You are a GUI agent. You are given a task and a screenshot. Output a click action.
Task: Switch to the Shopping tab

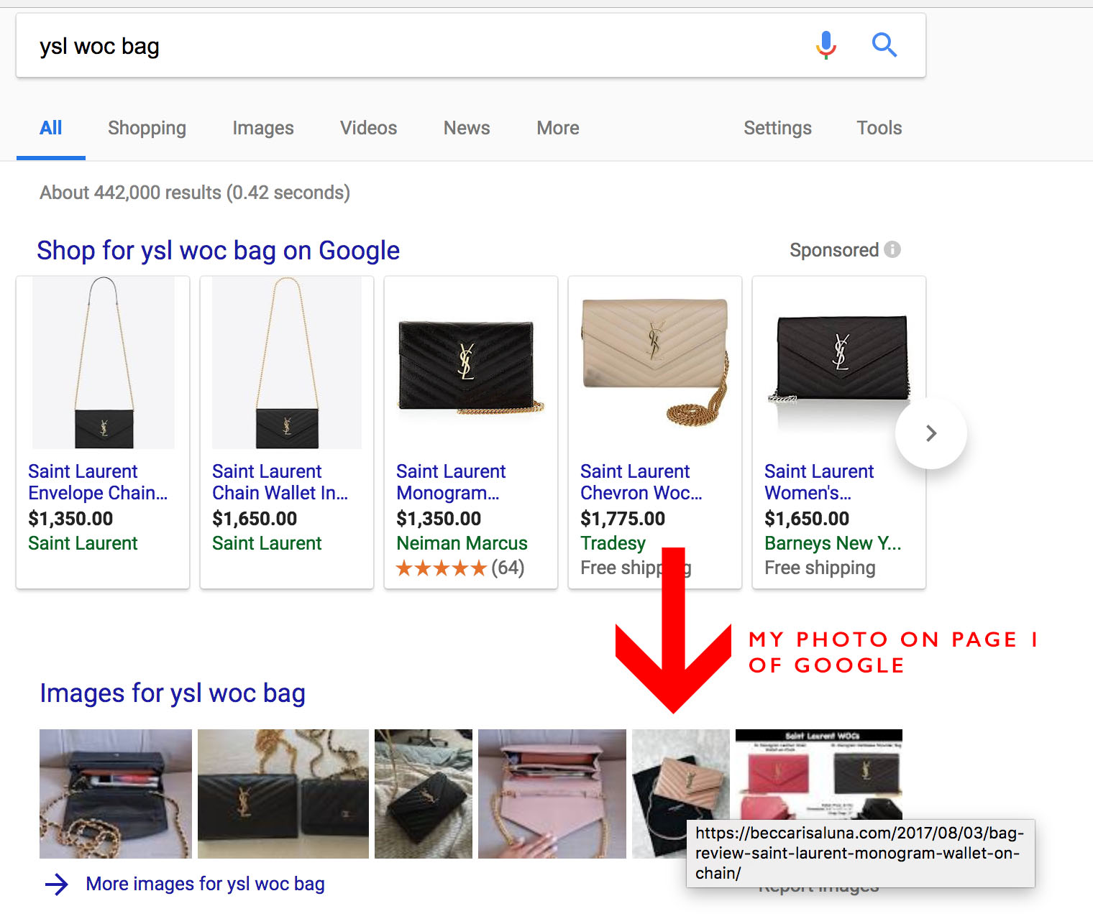tap(147, 128)
